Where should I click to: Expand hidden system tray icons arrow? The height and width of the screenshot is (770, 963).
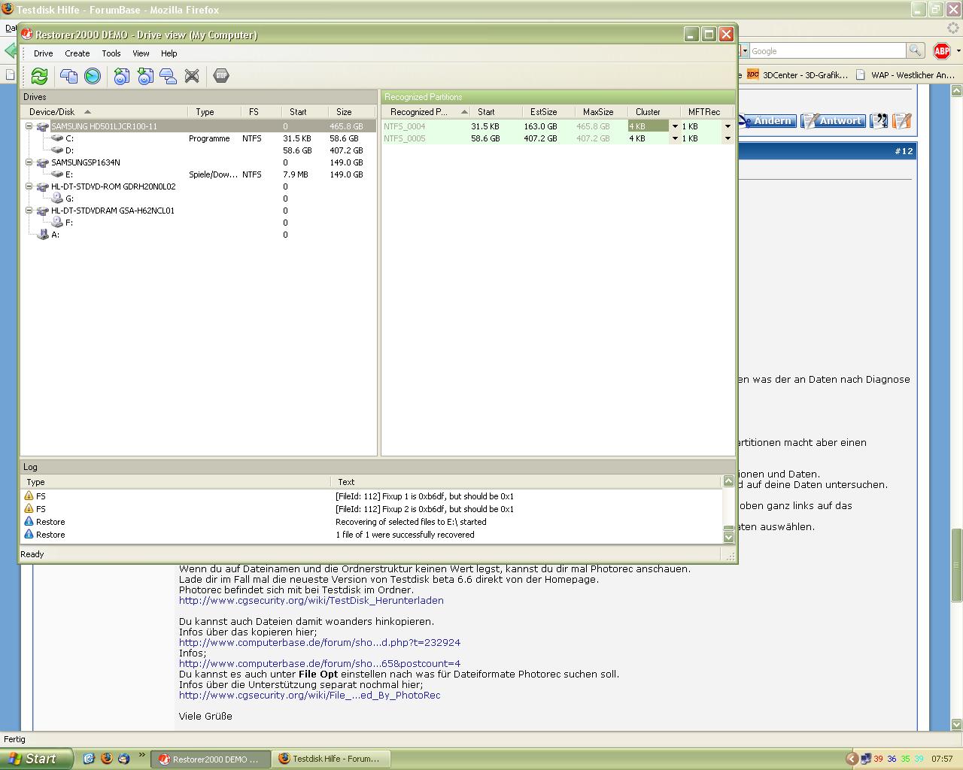[852, 759]
